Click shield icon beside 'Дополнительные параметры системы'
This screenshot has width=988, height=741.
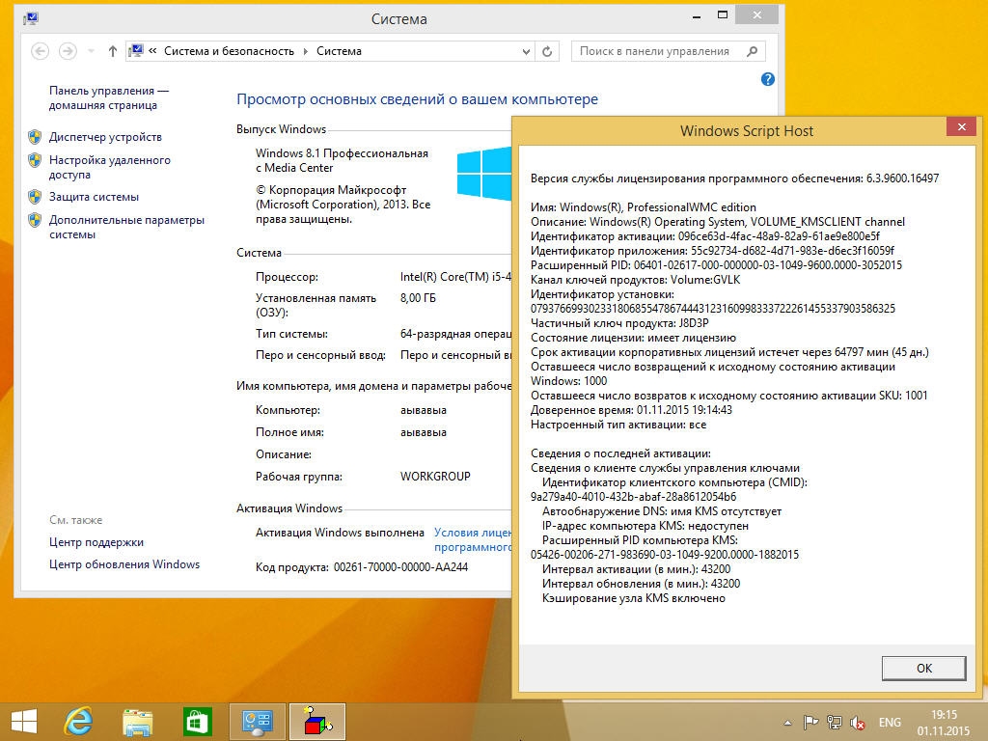(x=36, y=220)
